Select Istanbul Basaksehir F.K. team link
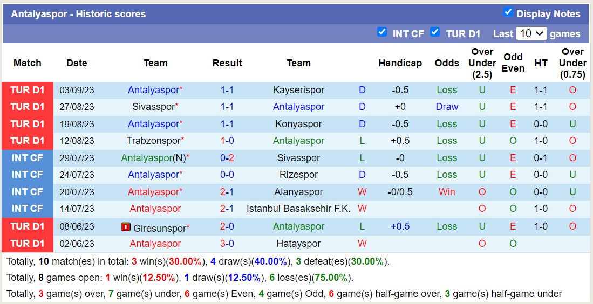The image size is (593, 304). [x=298, y=209]
